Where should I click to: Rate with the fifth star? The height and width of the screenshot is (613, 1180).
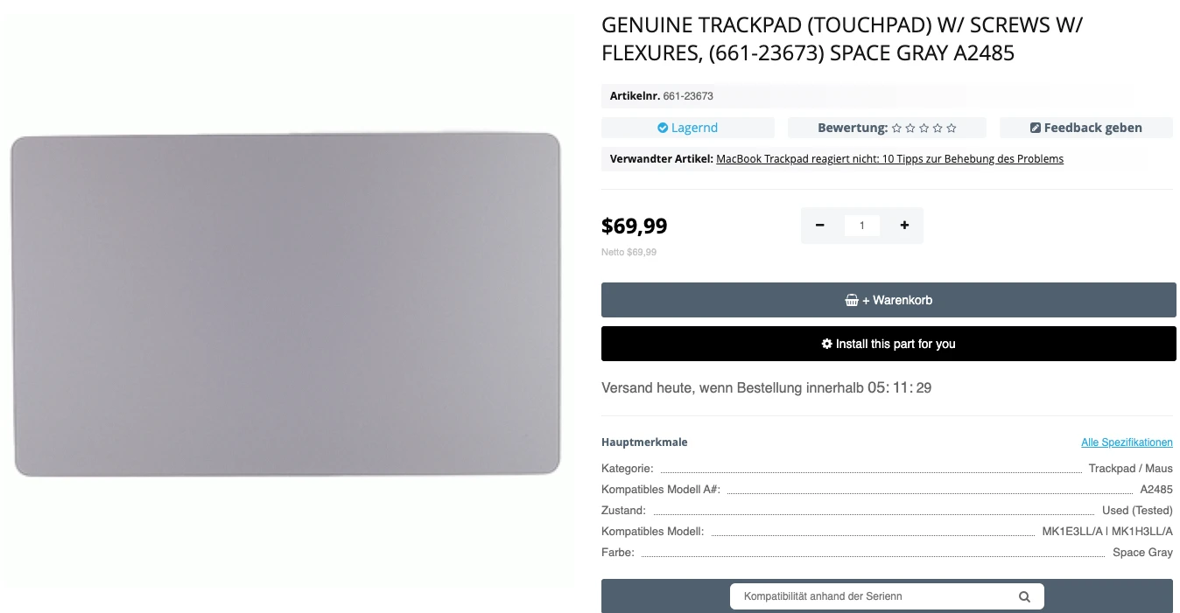tap(952, 129)
